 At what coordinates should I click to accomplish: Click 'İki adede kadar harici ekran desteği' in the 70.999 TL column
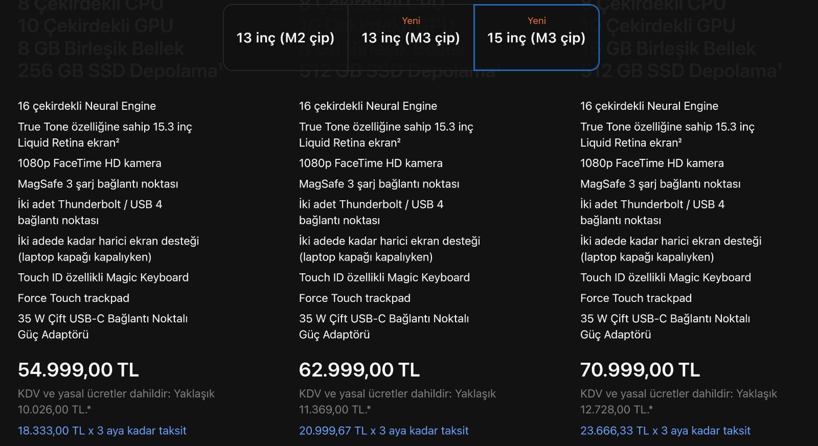tap(671, 241)
